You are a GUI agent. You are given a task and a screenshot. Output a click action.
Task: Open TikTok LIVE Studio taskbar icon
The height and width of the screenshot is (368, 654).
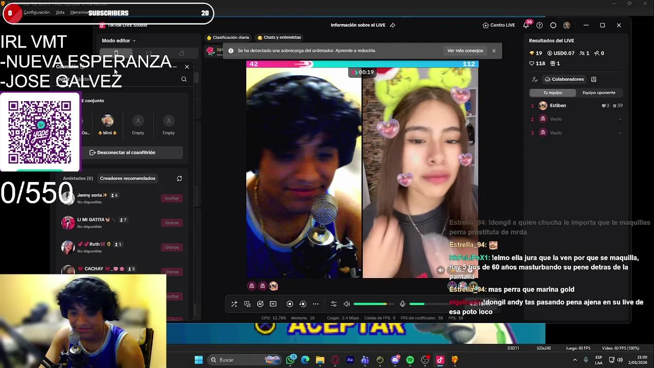coord(440,360)
